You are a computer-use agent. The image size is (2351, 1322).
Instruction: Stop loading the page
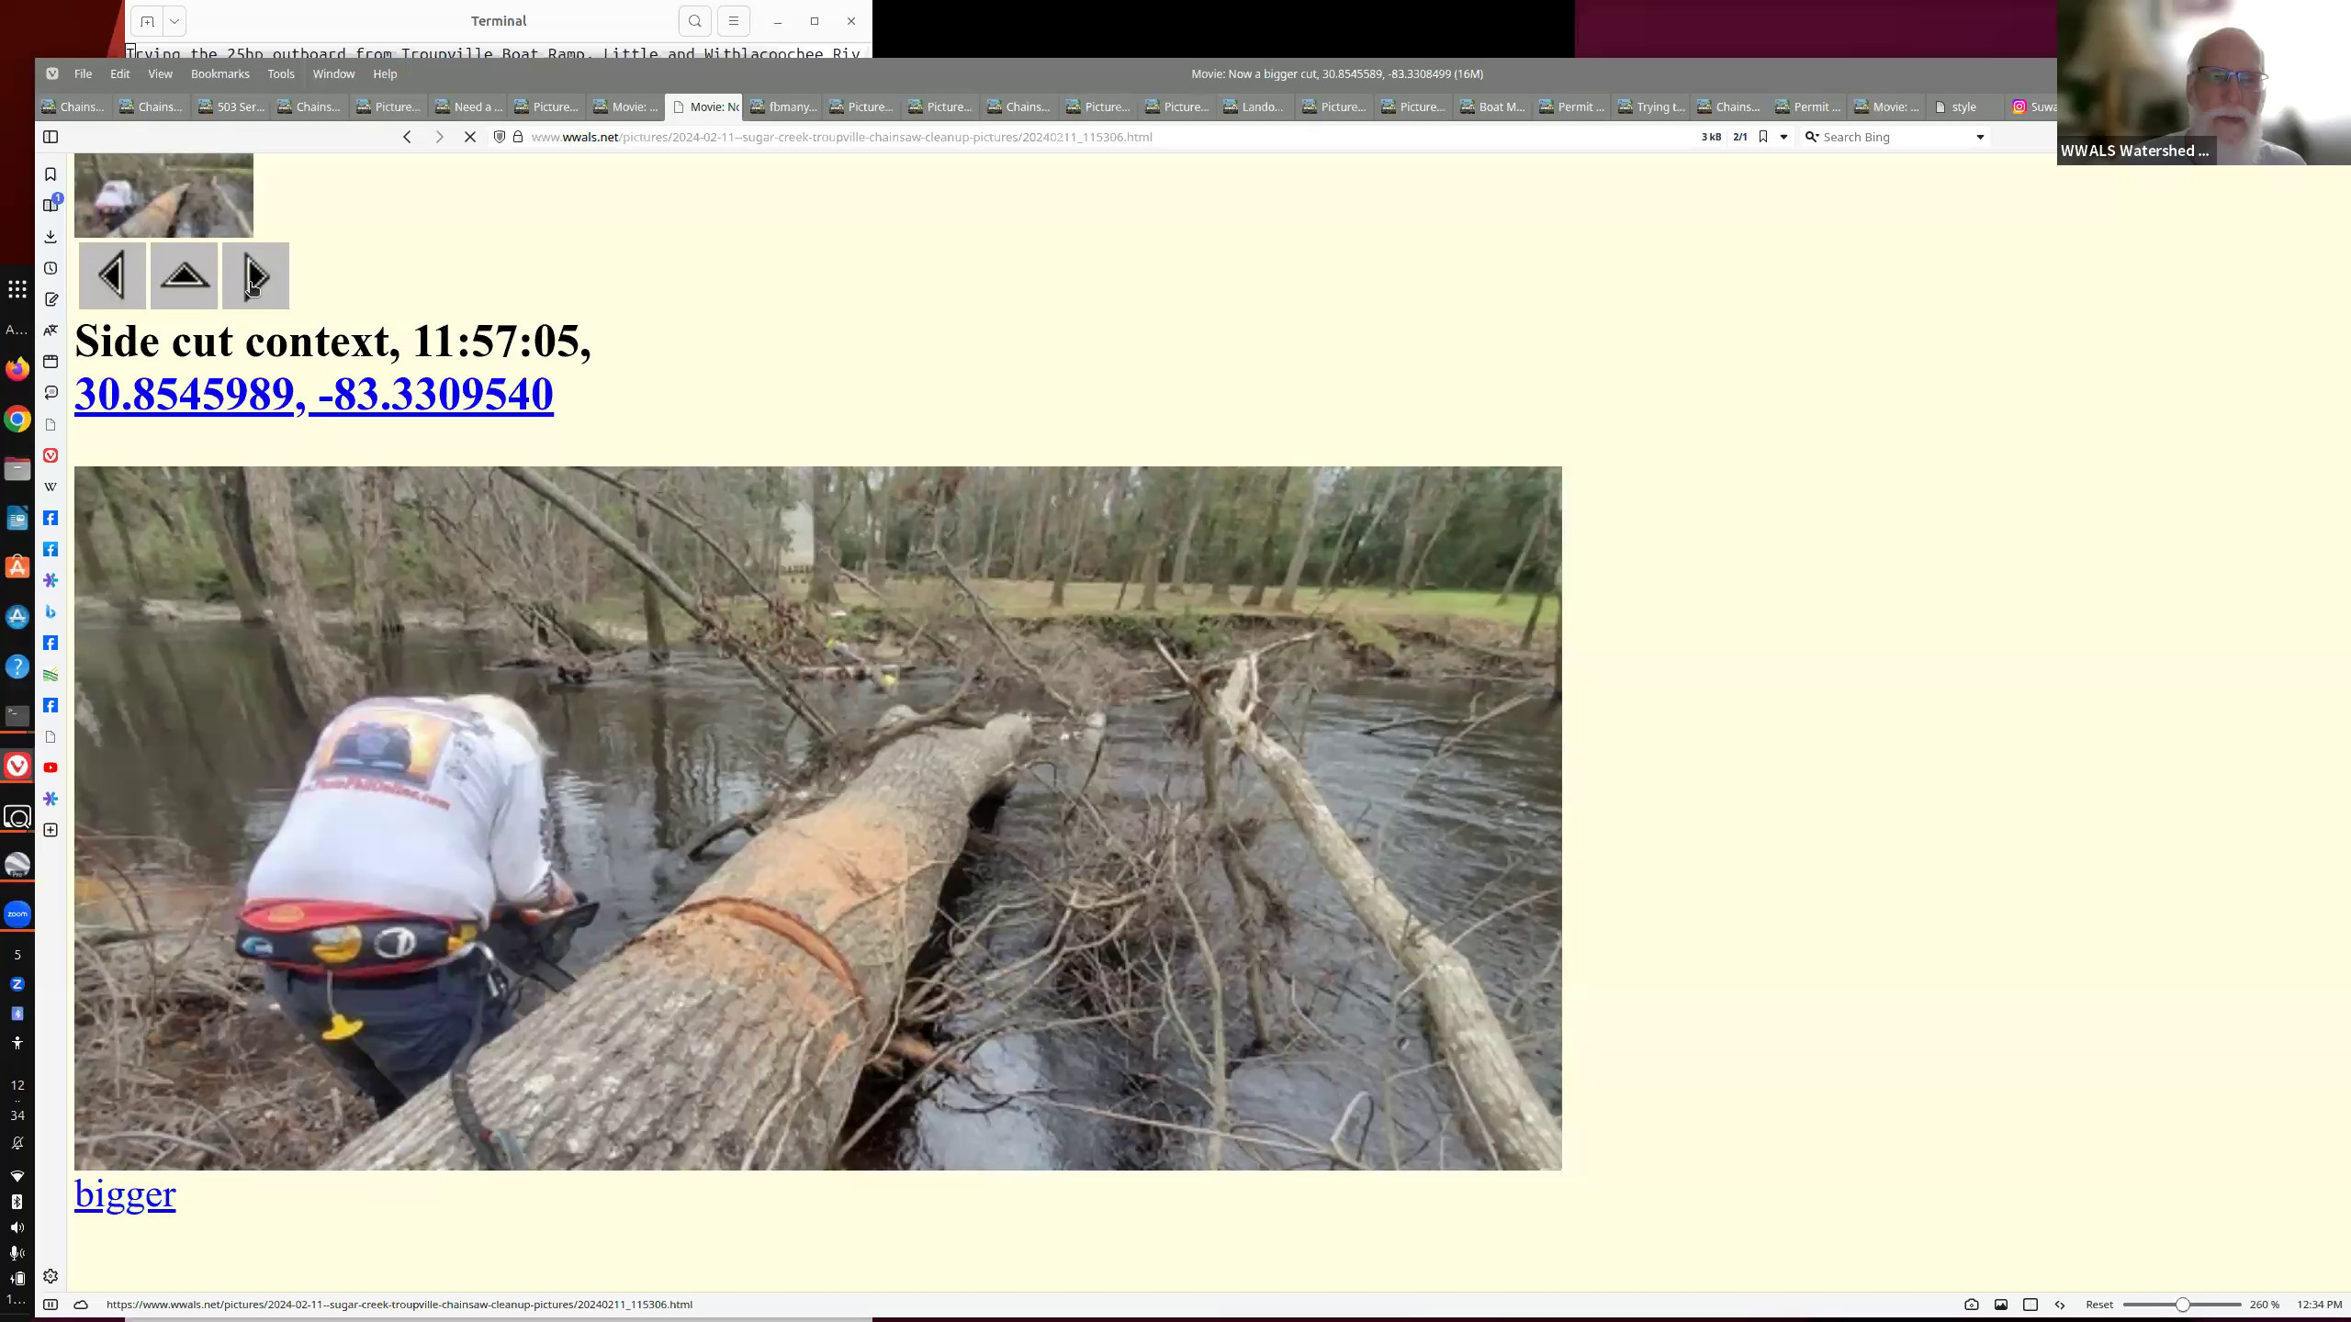(x=469, y=137)
